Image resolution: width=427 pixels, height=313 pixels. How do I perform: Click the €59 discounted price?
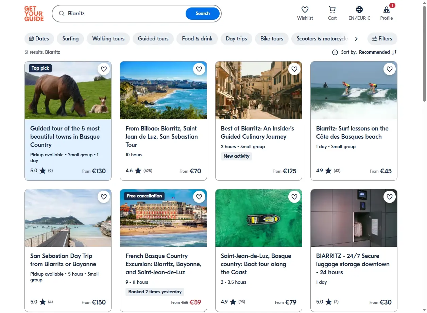pyautogui.click(x=195, y=302)
